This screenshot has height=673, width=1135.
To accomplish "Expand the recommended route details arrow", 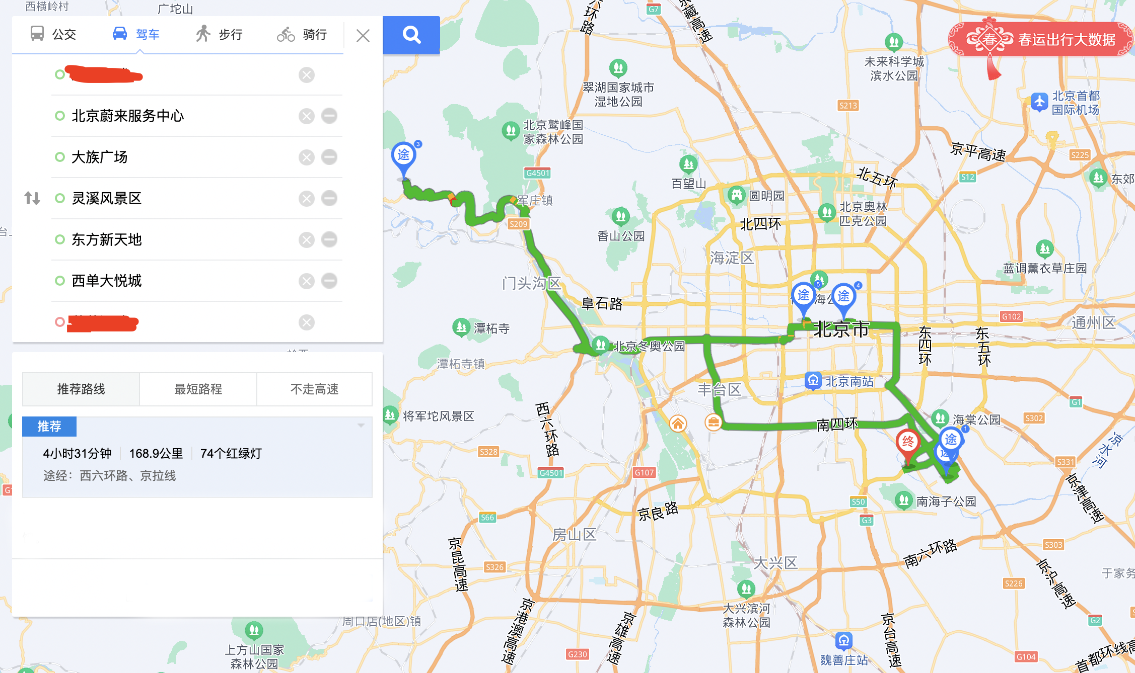I will pos(361,426).
